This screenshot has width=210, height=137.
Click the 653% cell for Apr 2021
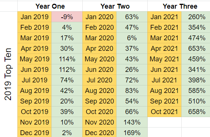196,49
